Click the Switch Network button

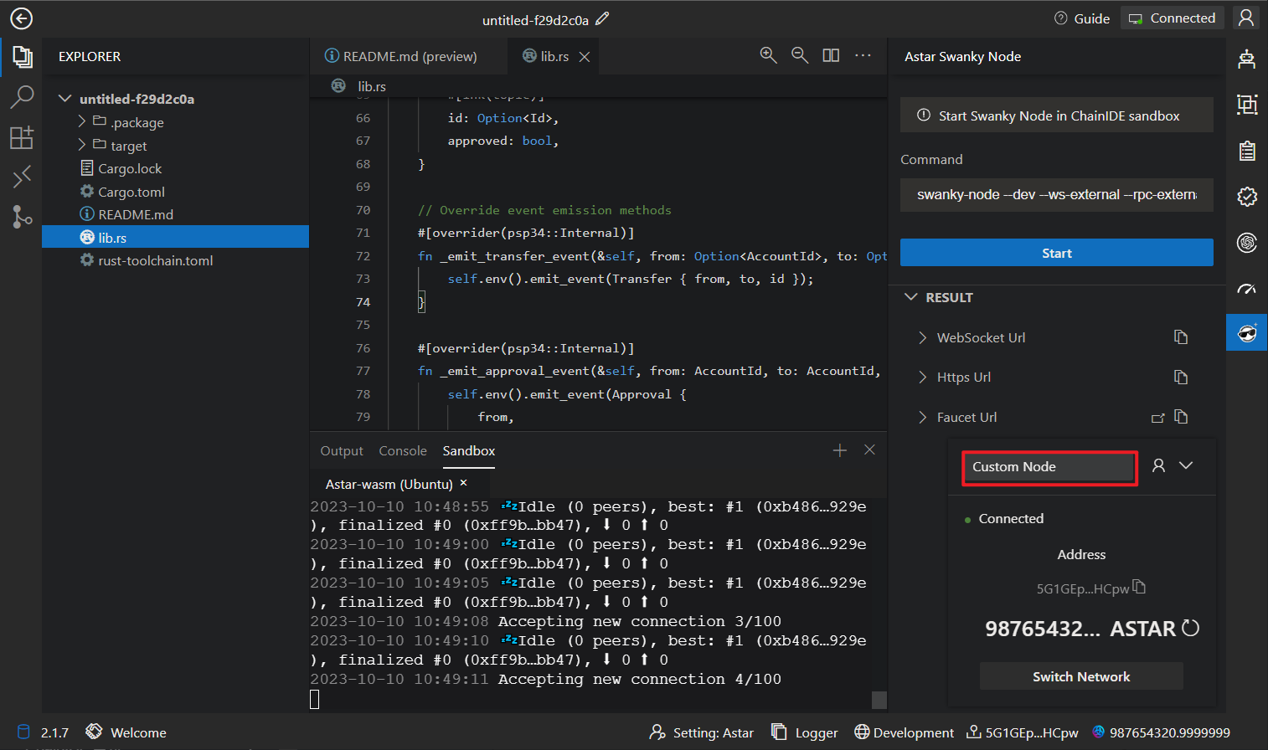1080,676
